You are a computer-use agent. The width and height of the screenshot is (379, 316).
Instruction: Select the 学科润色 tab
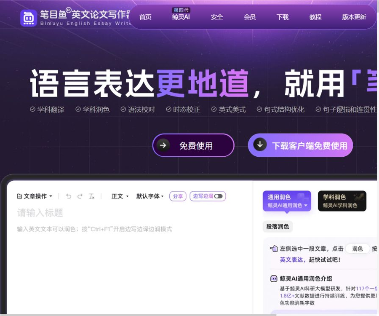pyautogui.click(x=342, y=201)
